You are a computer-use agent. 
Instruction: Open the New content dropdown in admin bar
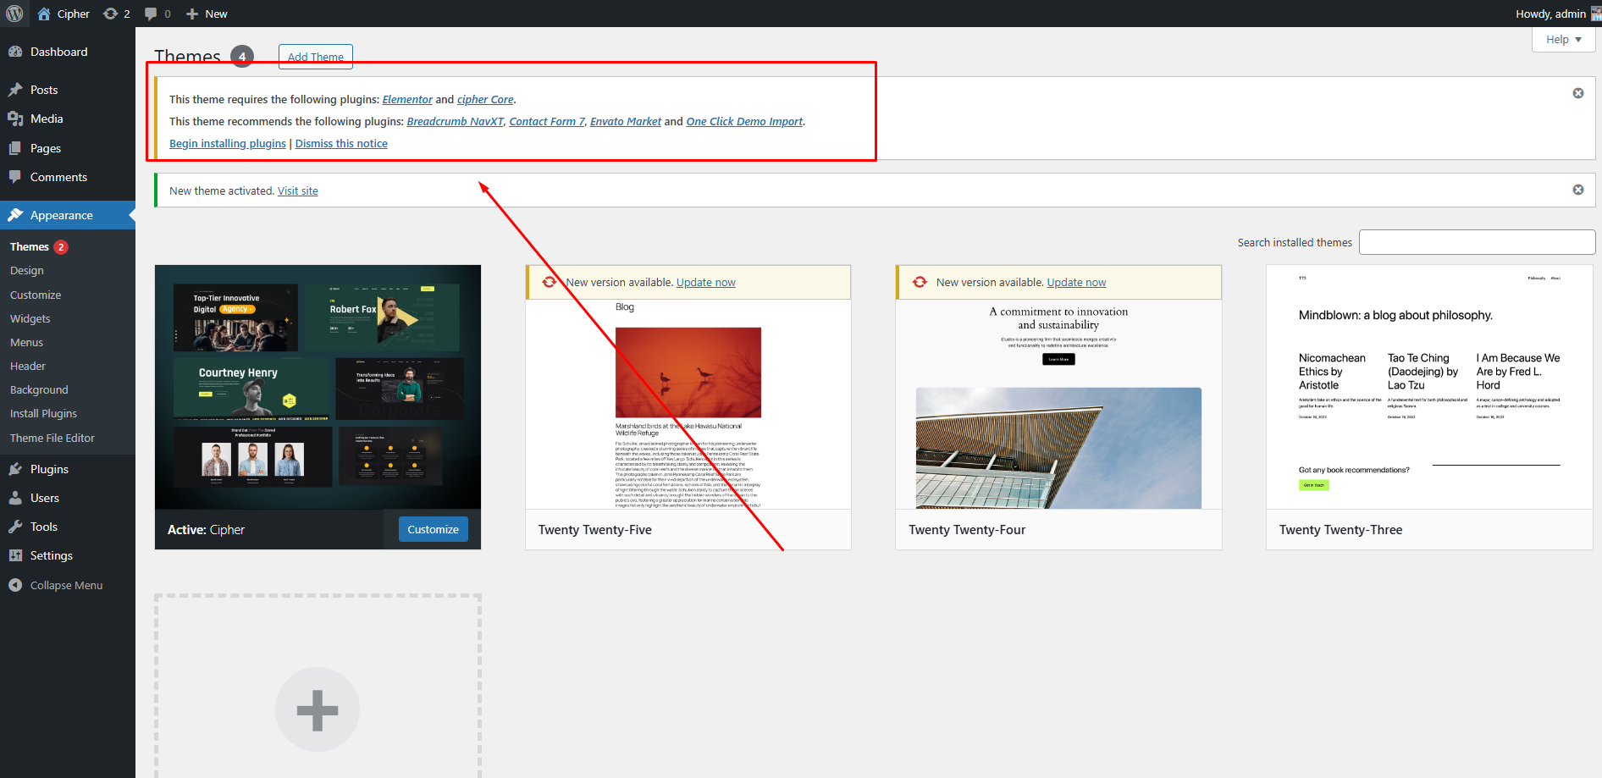(207, 14)
